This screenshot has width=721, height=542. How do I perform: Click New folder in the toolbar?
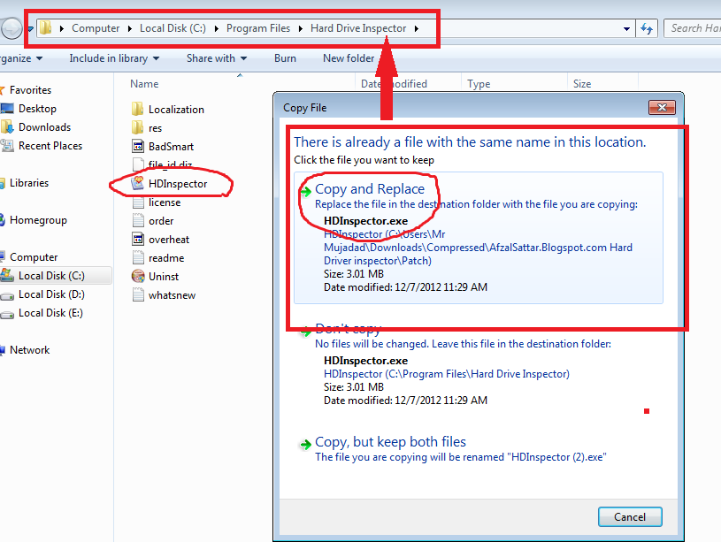point(349,58)
